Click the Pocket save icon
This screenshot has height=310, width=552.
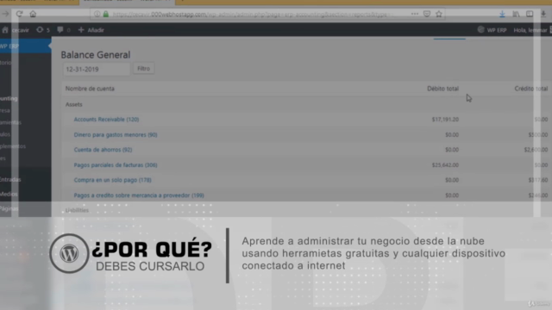(427, 14)
